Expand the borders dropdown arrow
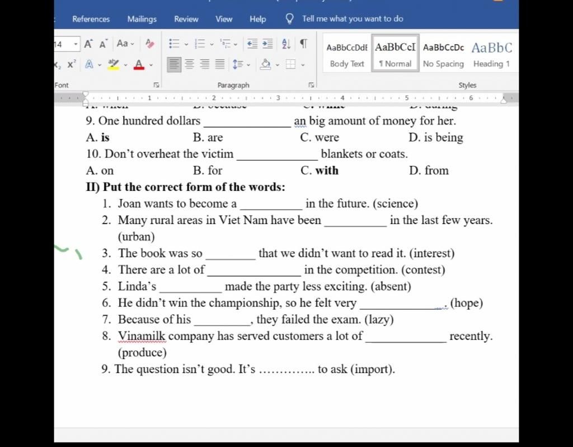This screenshot has width=573, height=447. click(x=303, y=65)
